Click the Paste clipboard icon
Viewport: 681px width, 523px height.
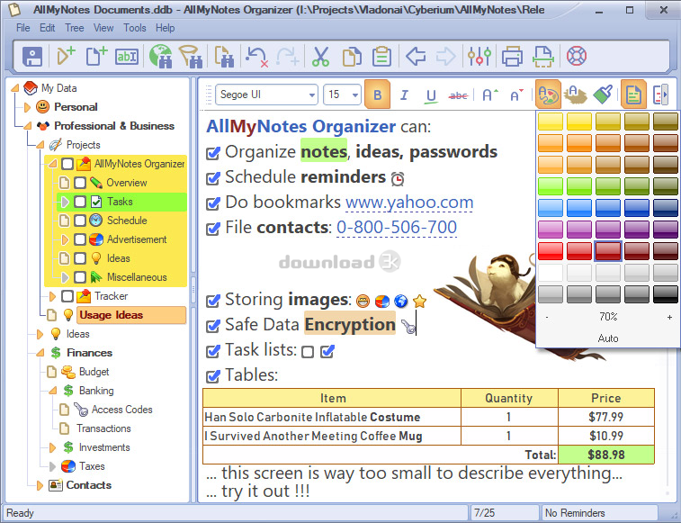click(x=381, y=57)
